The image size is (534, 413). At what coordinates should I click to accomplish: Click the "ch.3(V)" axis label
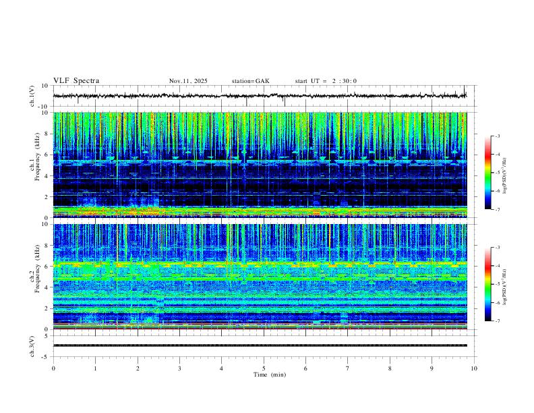pos(32,346)
